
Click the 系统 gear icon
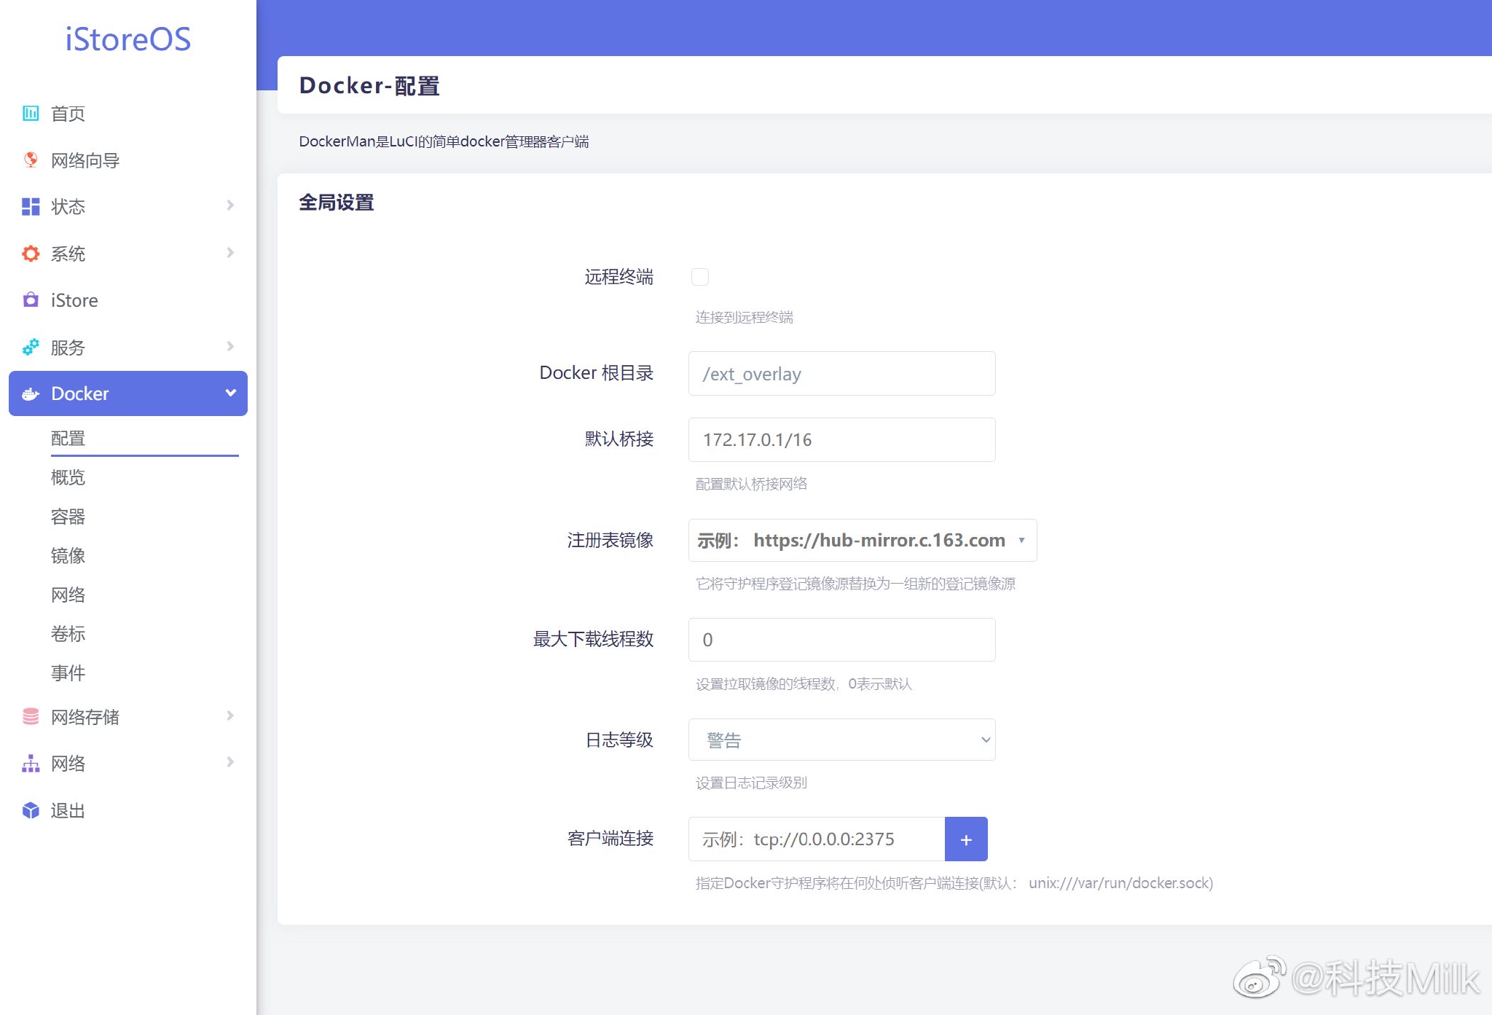point(30,254)
